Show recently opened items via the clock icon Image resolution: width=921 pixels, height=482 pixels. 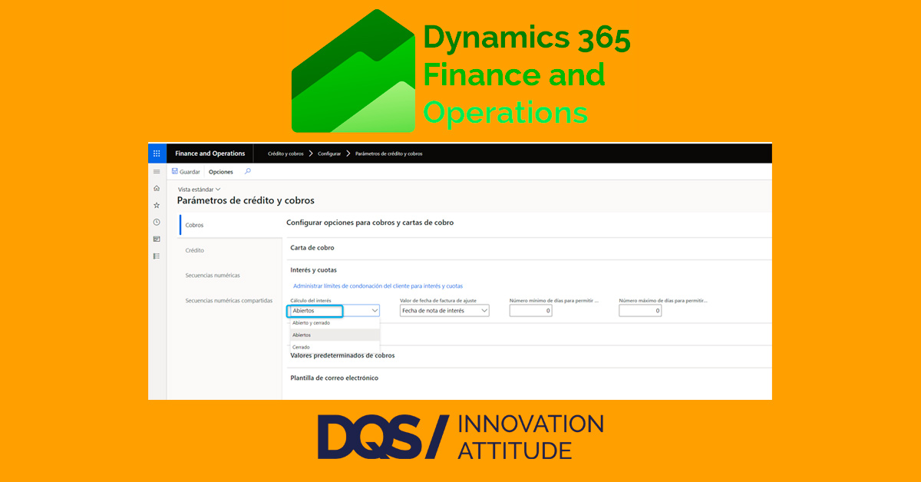click(x=156, y=221)
